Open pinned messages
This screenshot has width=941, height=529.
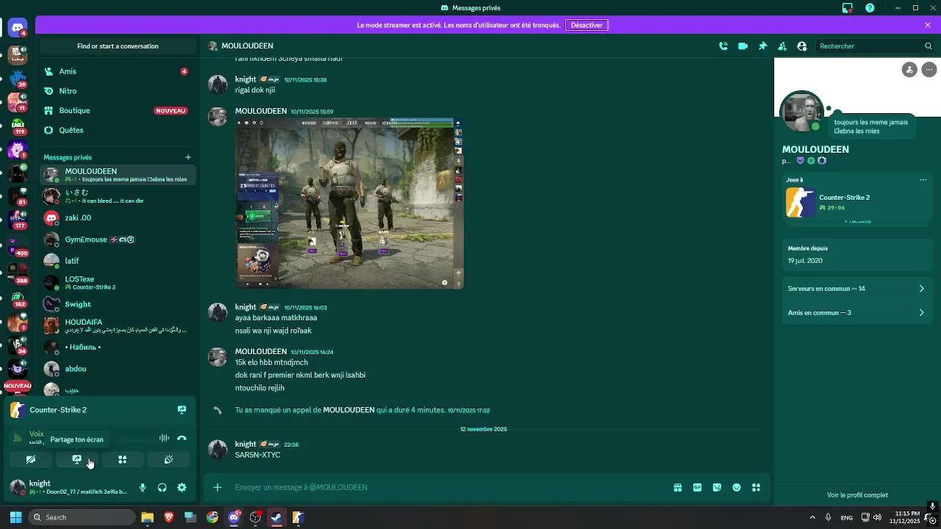(762, 46)
